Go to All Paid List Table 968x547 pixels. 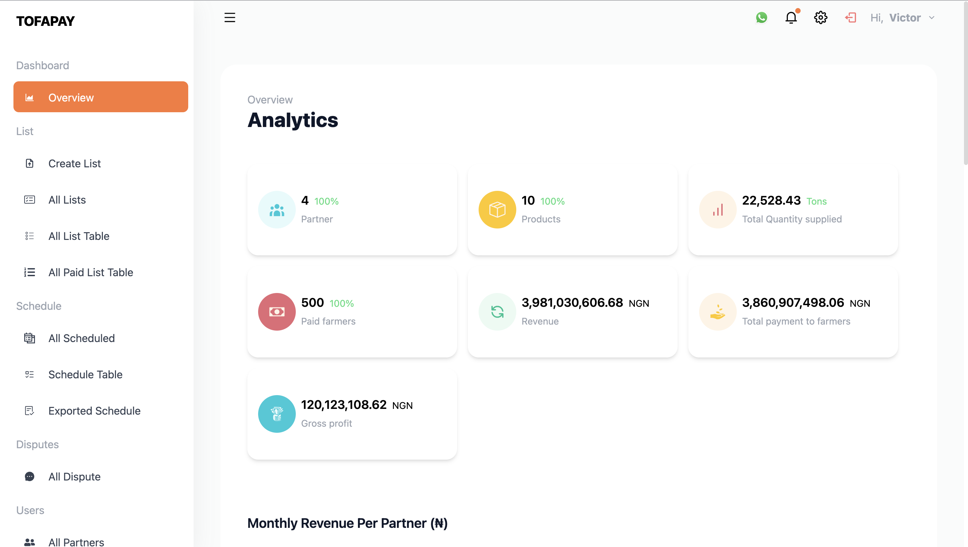90,272
